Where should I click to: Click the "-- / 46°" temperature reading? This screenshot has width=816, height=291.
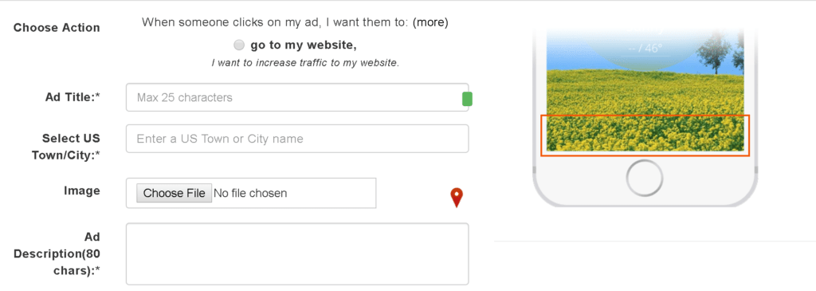coord(645,49)
